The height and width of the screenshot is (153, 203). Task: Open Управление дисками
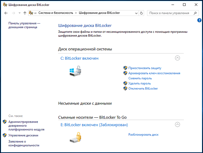tap(23, 135)
